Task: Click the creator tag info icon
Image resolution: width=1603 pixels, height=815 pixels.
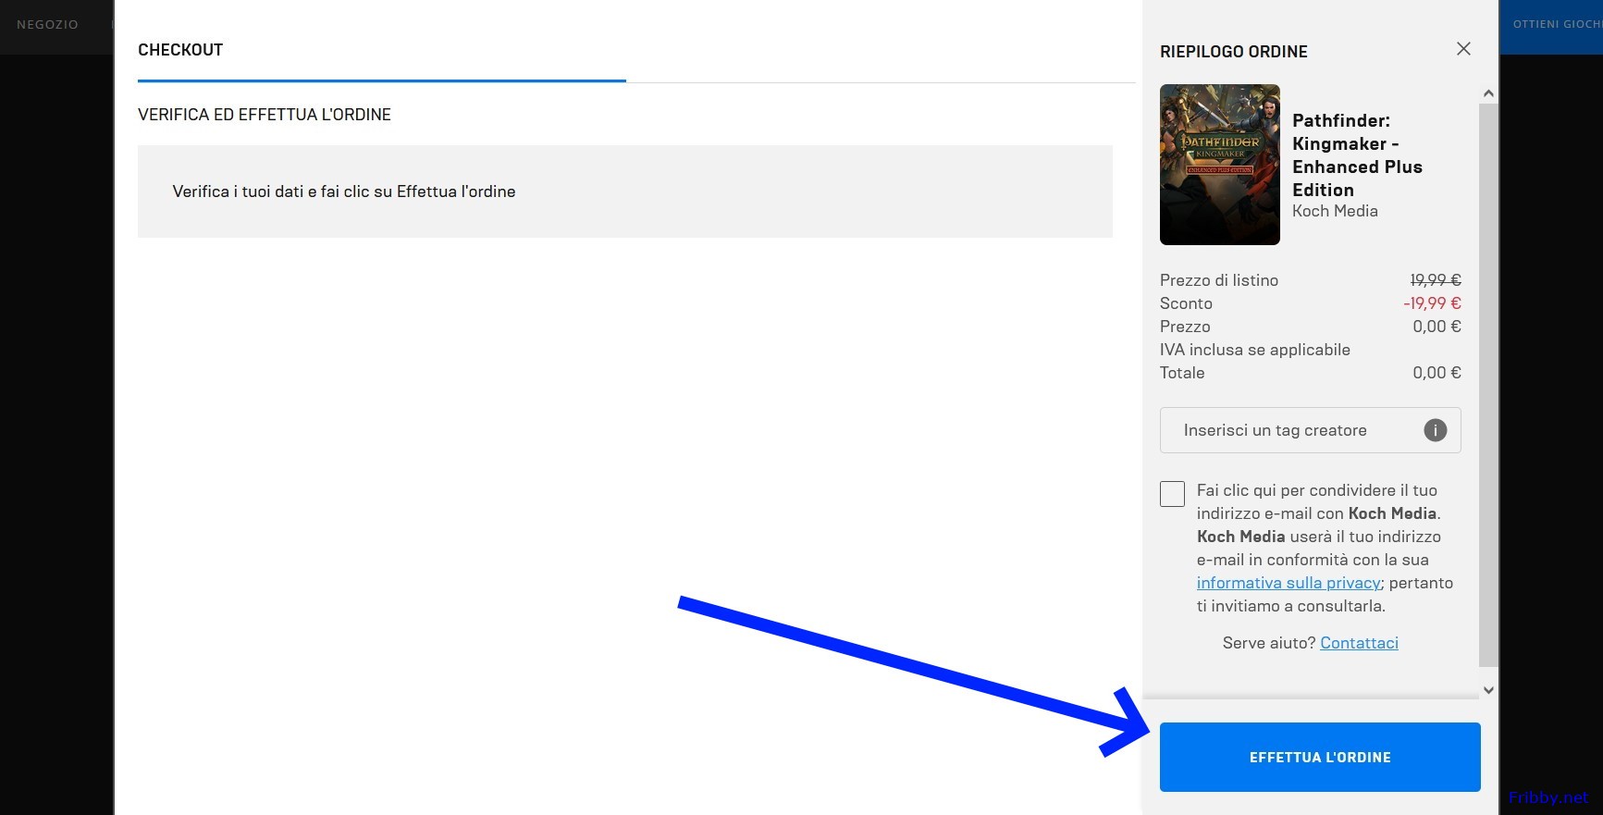Action: tap(1435, 430)
